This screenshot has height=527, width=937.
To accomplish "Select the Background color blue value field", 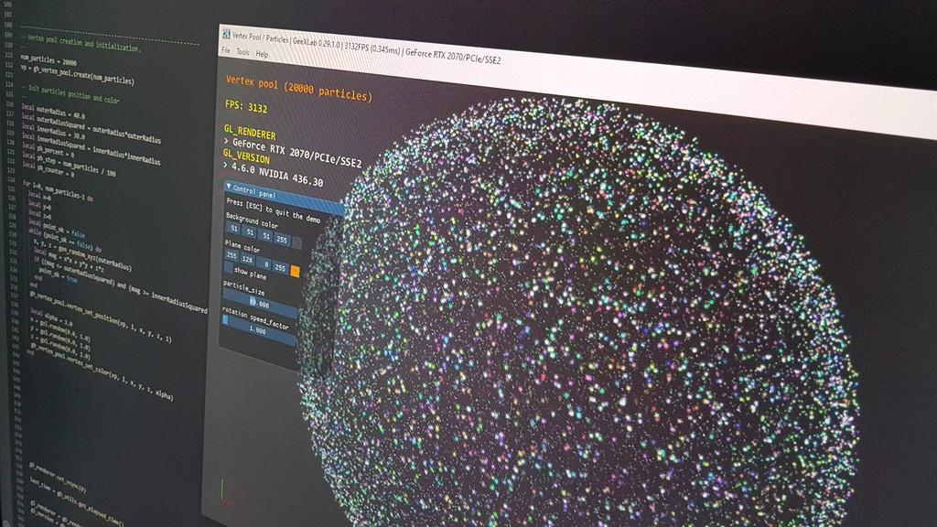I will 266,235.
